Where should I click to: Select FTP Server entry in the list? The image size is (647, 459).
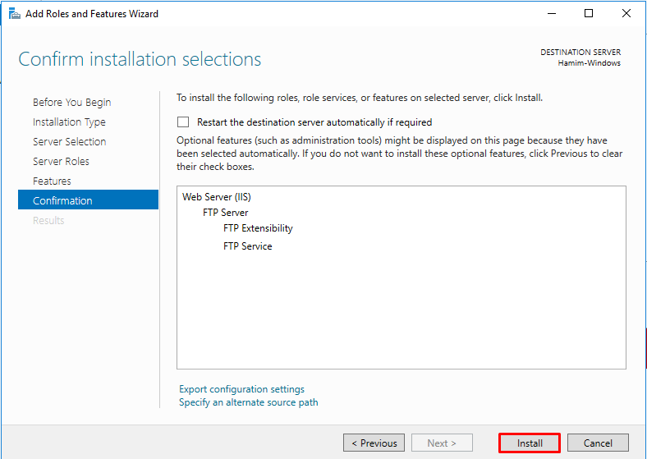pyautogui.click(x=225, y=213)
